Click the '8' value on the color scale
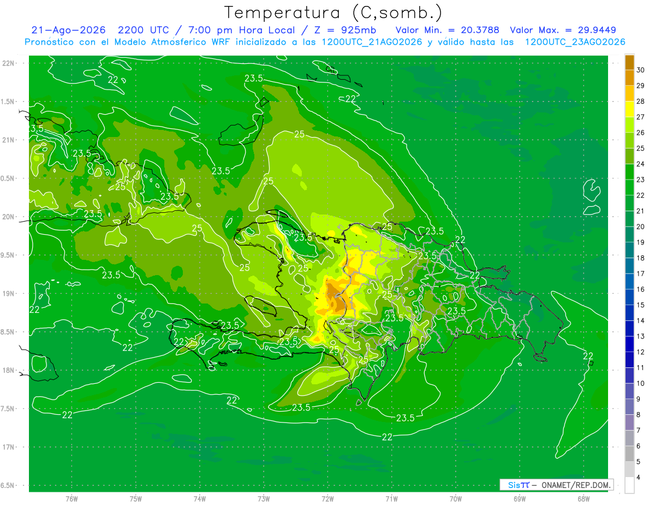The width and height of the screenshot is (655, 506). (640, 415)
